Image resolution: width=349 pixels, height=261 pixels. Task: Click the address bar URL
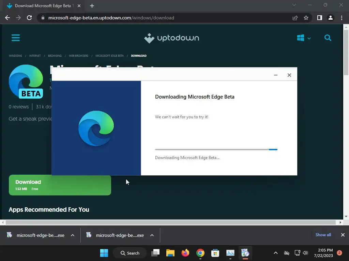pos(111,18)
